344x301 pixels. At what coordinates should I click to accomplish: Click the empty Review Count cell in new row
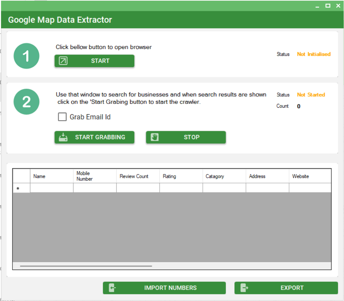pyautogui.click(x=138, y=188)
